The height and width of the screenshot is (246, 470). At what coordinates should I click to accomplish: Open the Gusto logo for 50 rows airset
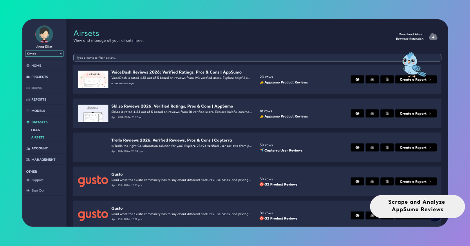[93, 181]
